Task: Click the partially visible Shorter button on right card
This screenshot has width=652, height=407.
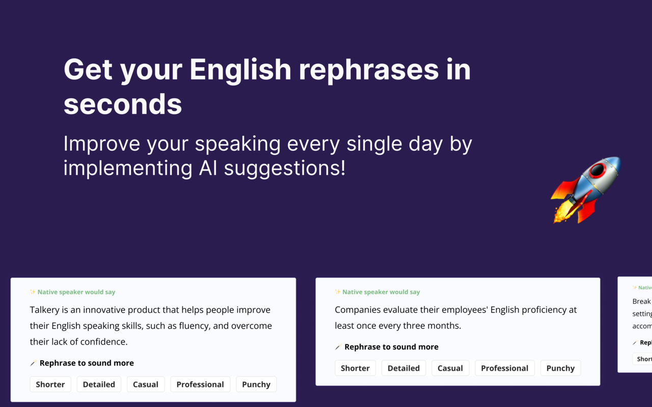Action: pyautogui.click(x=643, y=359)
